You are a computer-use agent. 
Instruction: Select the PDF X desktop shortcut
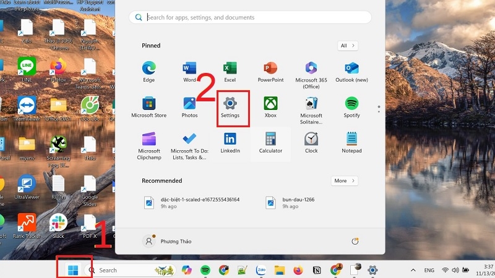pyautogui.click(x=90, y=226)
